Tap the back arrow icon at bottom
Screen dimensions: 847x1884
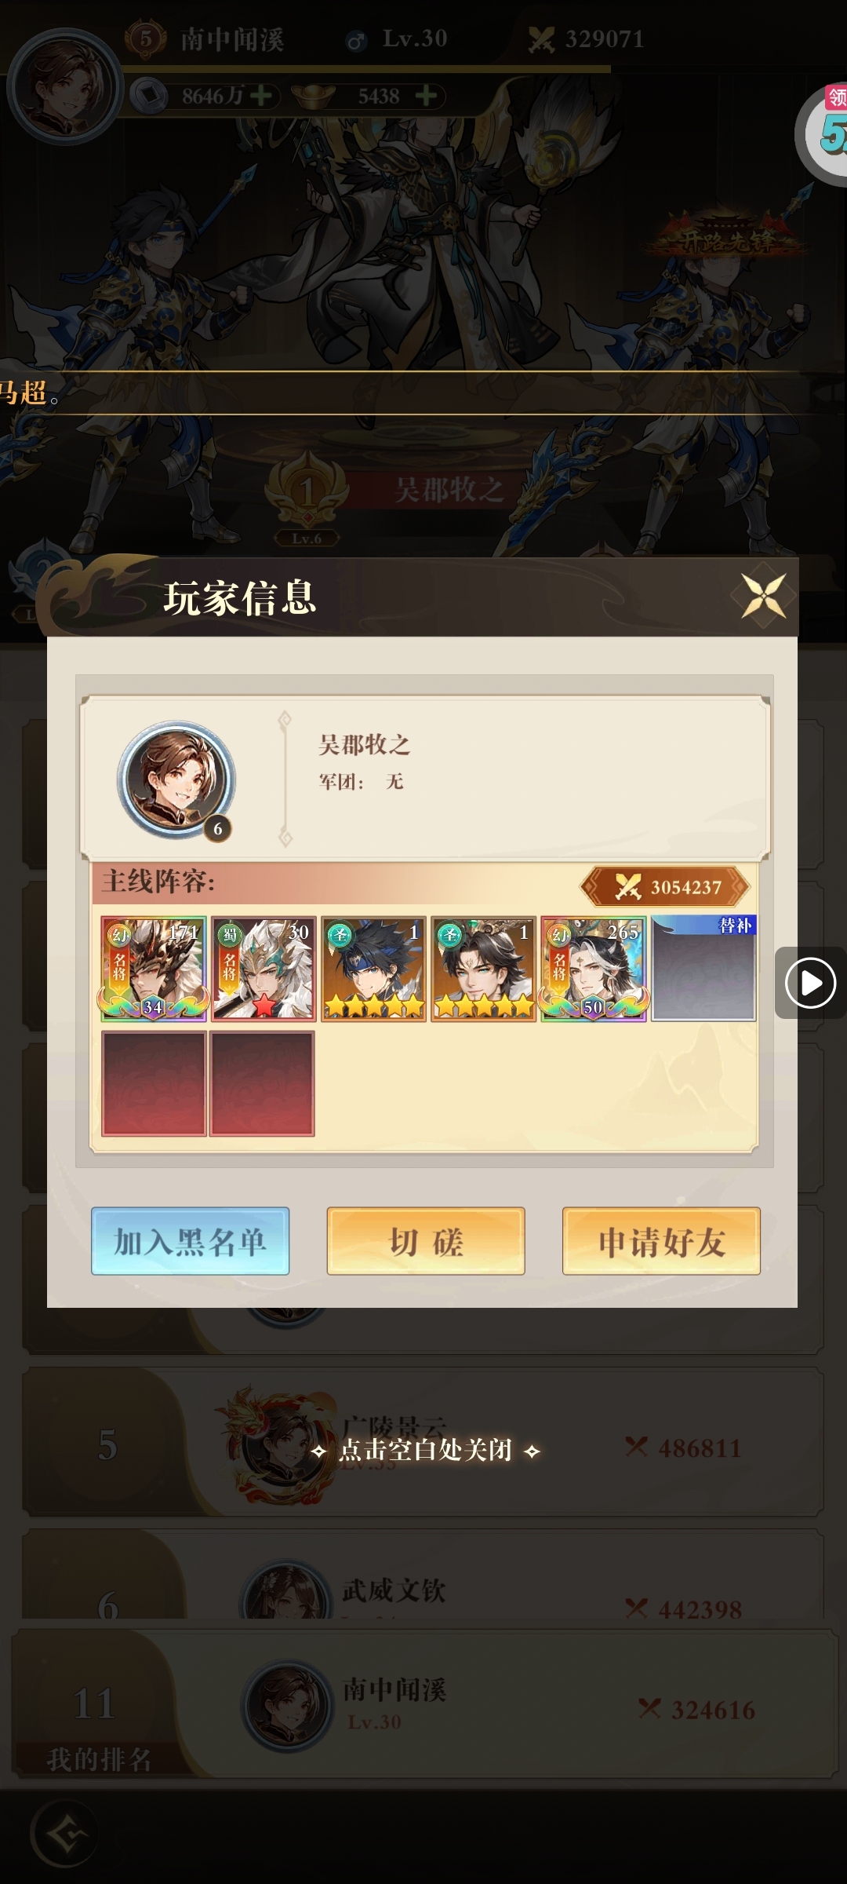pos(65,1835)
